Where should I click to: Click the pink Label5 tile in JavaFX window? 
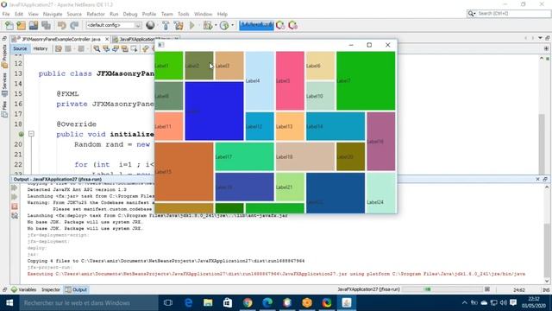[290, 80]
